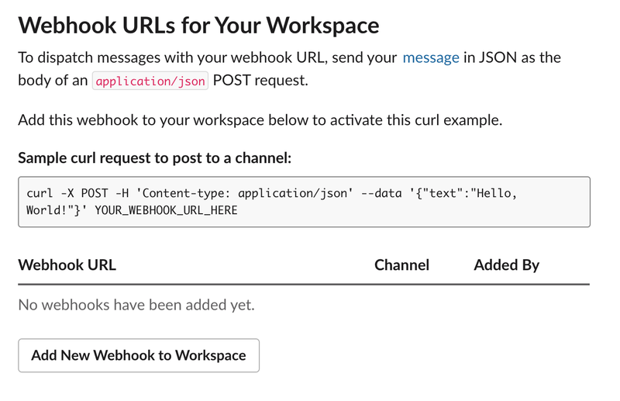Click YOUR_WEBHOOK_URL_HERE placeholder in curl sample
This screenshot has width=620, height=401.
(166, 210)
